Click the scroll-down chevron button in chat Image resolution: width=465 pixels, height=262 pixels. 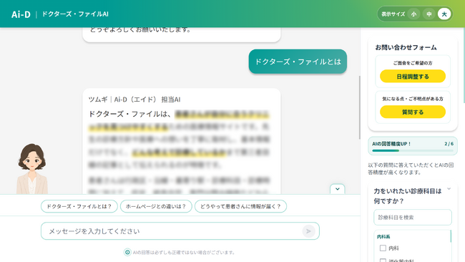click(338, 189)
